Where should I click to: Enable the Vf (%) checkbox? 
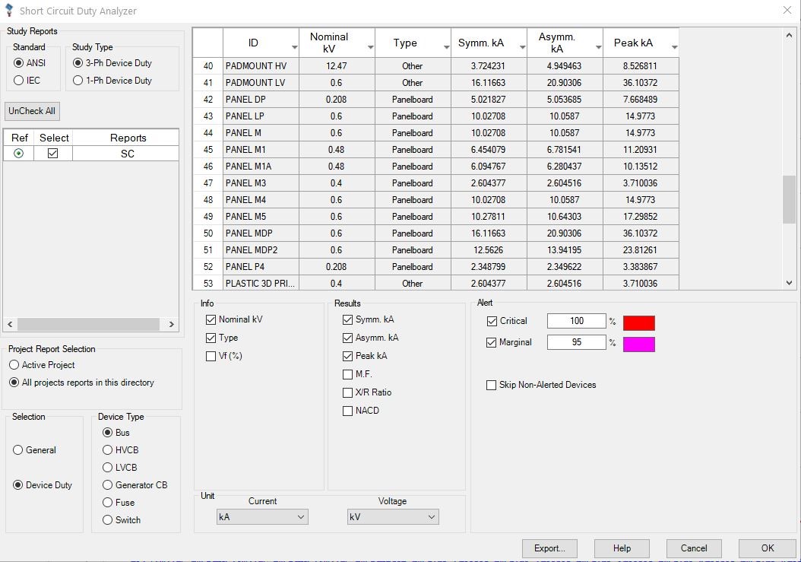(211, 356)
